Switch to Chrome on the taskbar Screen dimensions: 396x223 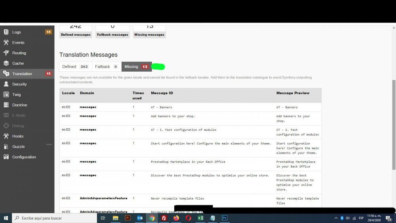pyautogui.click(x=152, y=218)
